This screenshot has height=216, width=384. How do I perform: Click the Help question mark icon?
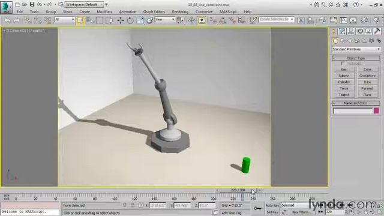(356, 4)
